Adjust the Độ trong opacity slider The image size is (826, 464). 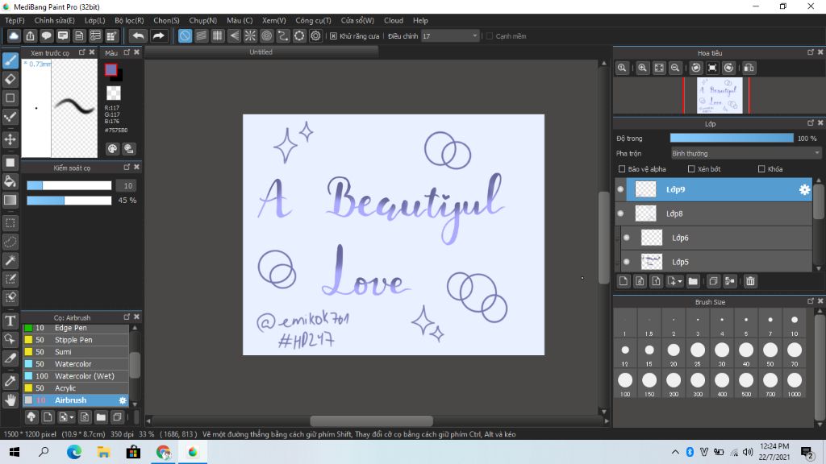point(731,138)
